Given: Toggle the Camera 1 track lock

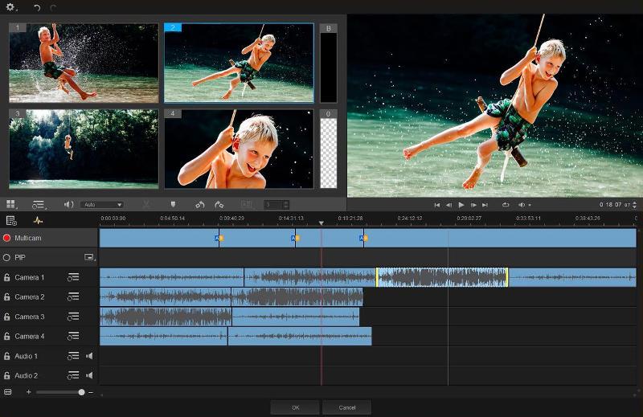Looking at the screenshot, I should point(7,277).
